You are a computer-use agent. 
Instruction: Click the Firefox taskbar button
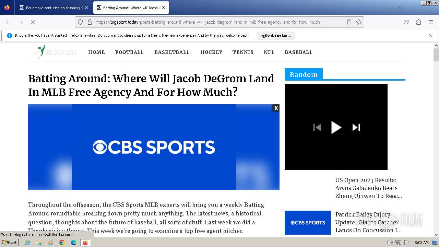click(x=85, y=243)
